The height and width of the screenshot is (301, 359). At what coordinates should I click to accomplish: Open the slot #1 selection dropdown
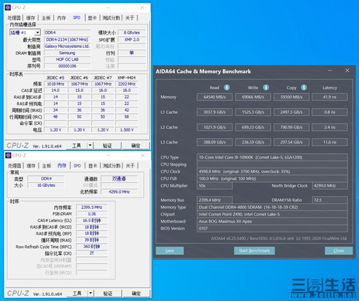pyautogui.click(x=38, y=32)
